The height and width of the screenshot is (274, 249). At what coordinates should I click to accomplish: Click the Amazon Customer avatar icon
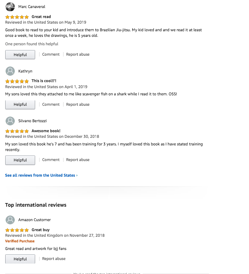click(x=10, y=220)
